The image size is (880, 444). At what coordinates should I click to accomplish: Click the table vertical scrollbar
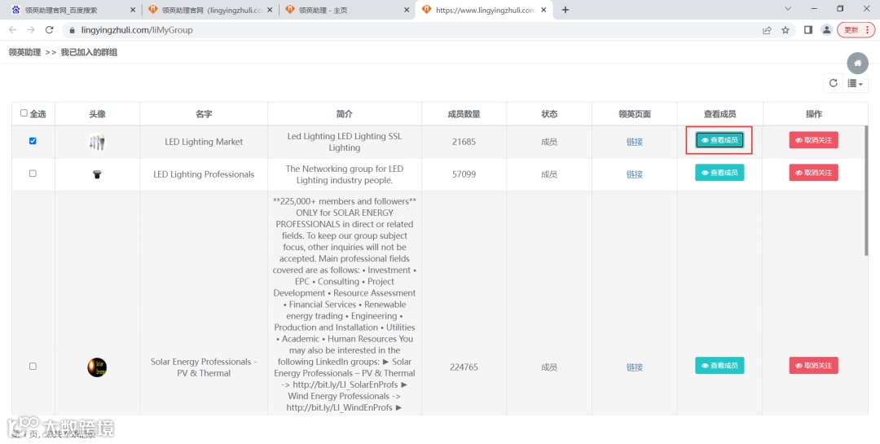[866, 191]
